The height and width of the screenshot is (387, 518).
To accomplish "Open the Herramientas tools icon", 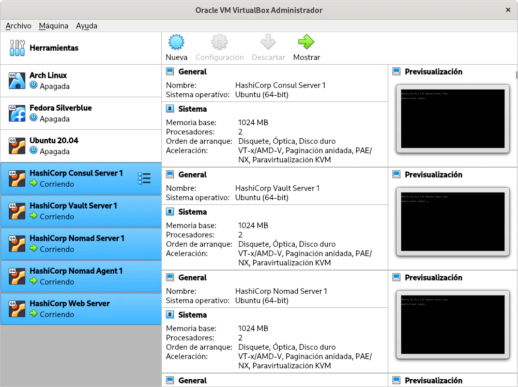I will click(17, 48).
